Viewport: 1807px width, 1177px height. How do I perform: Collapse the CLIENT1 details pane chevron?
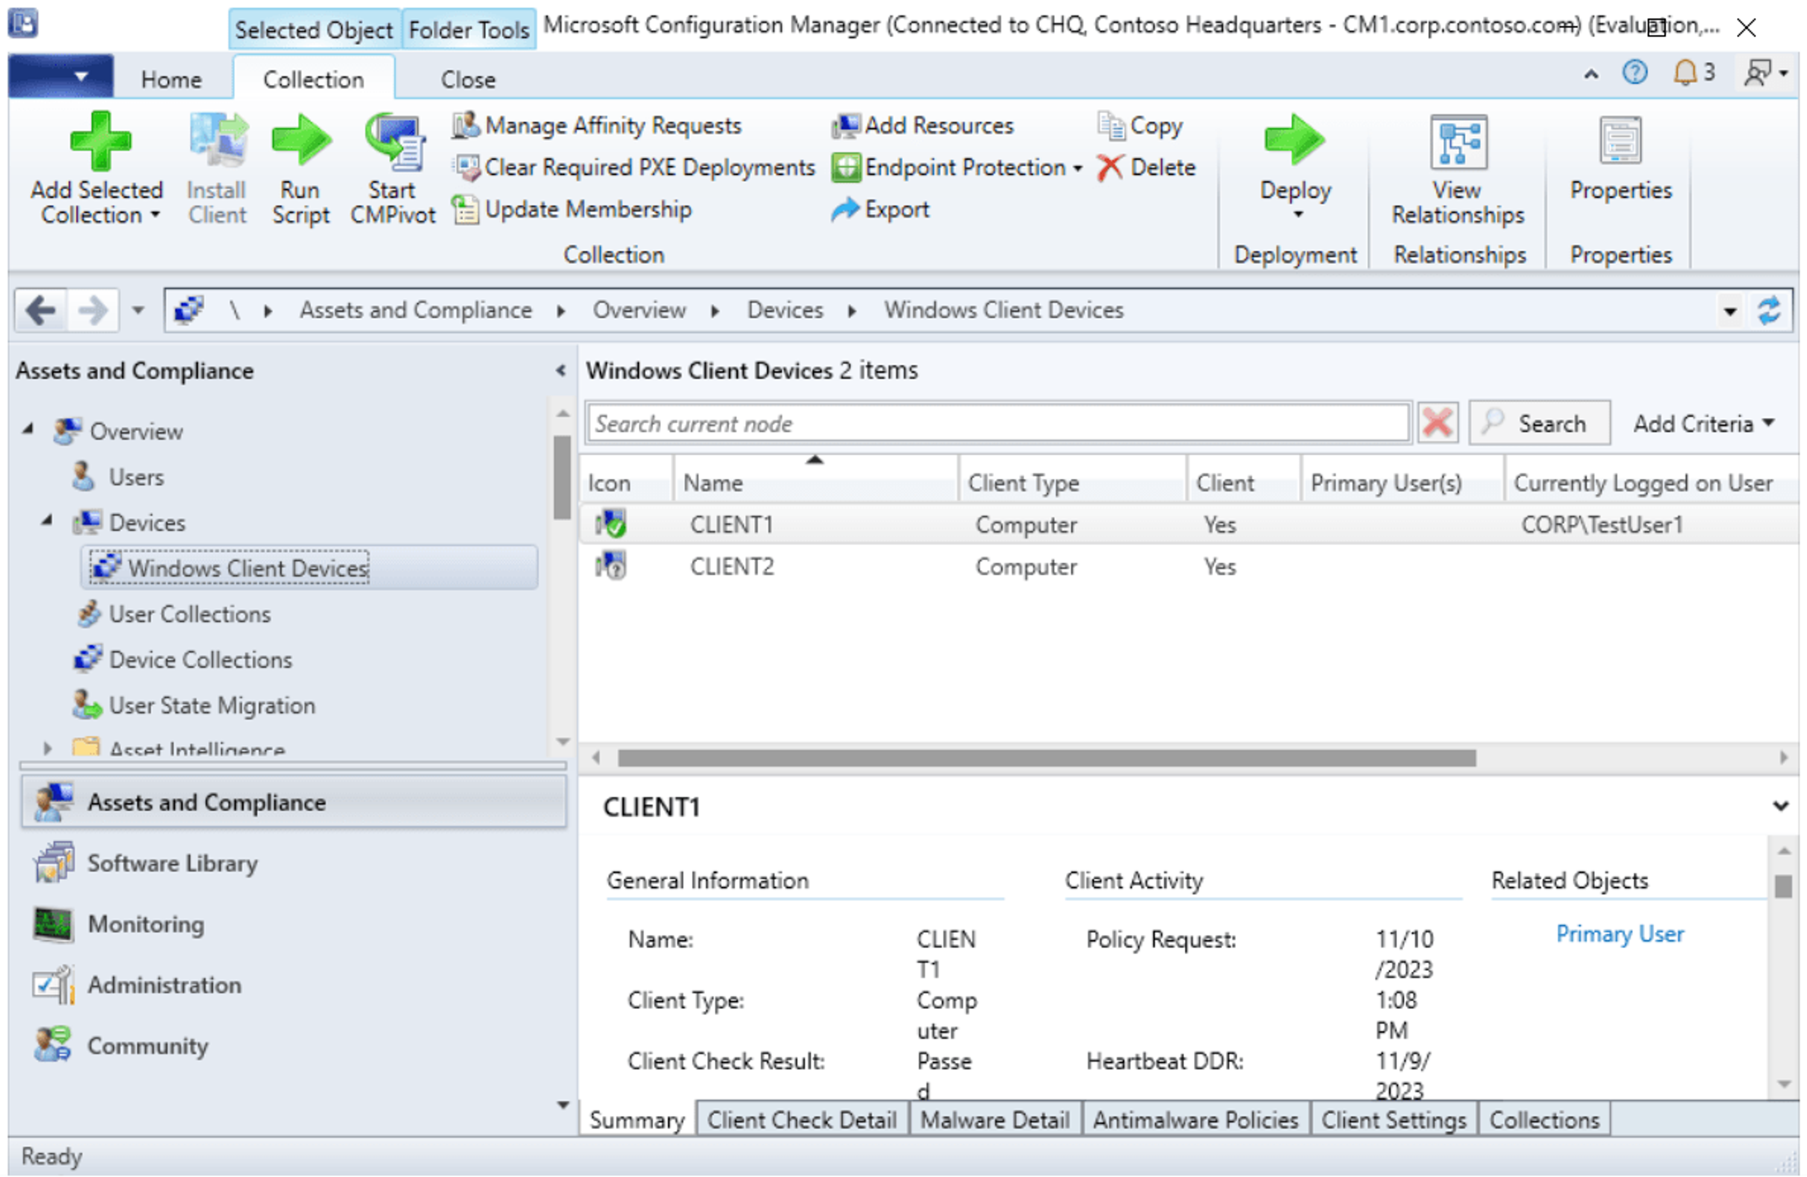tap(1781, 806)
